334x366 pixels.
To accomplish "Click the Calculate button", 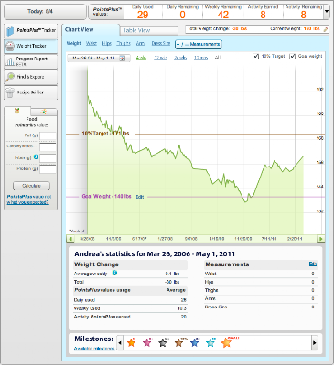I will pos(31,186).
